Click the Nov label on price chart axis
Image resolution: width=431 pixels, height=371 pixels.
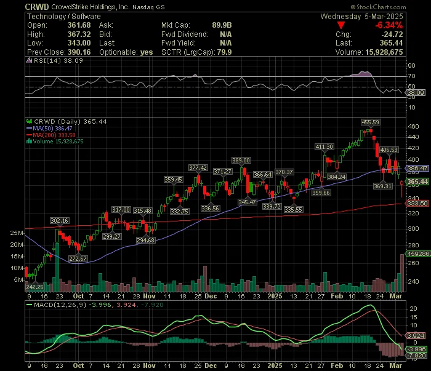click(x=149, y=297)
